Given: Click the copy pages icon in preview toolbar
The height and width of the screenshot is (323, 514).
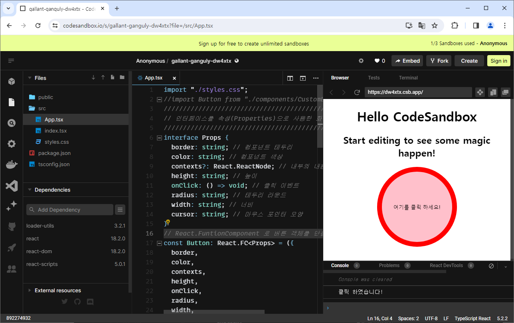Looking at the screenshot, I should (493, 92).
